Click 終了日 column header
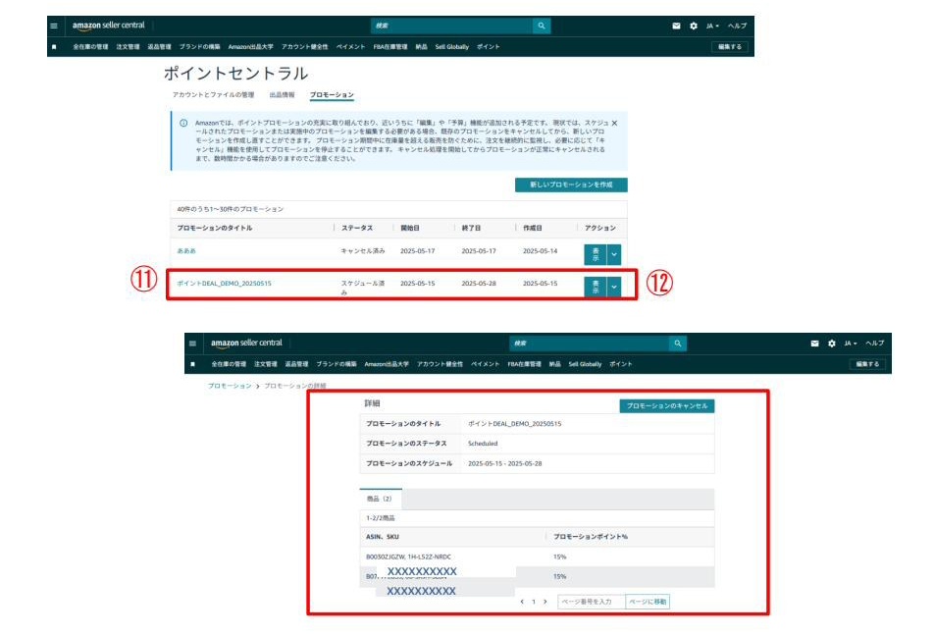 471,228
